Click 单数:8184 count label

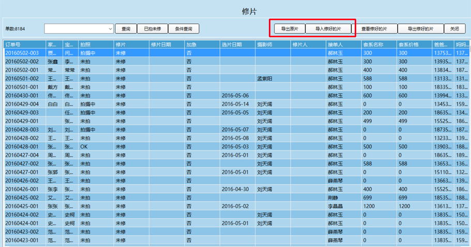[x=15, y=29]
